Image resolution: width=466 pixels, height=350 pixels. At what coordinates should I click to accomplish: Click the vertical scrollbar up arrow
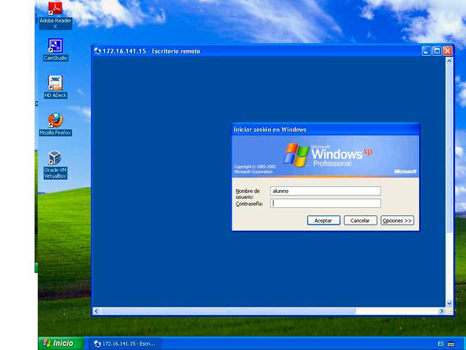point(449,61)
